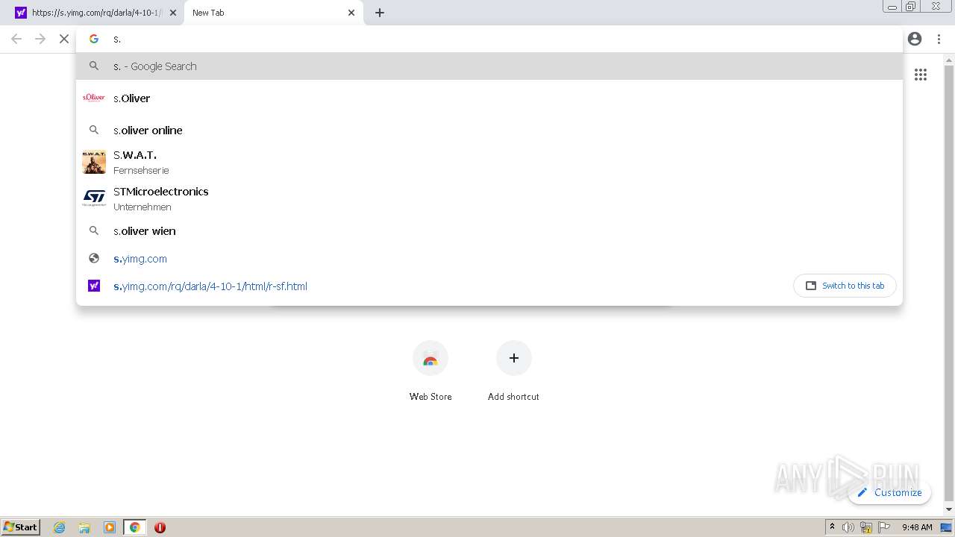Click the Action Center flag tray icon
Screen dimensions: 955x537
tap(884, 527)
